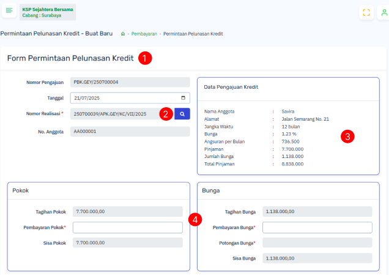389x275 pixels.
Task: Click the Sisa Bunga field
Action: (x=317, y=258)
